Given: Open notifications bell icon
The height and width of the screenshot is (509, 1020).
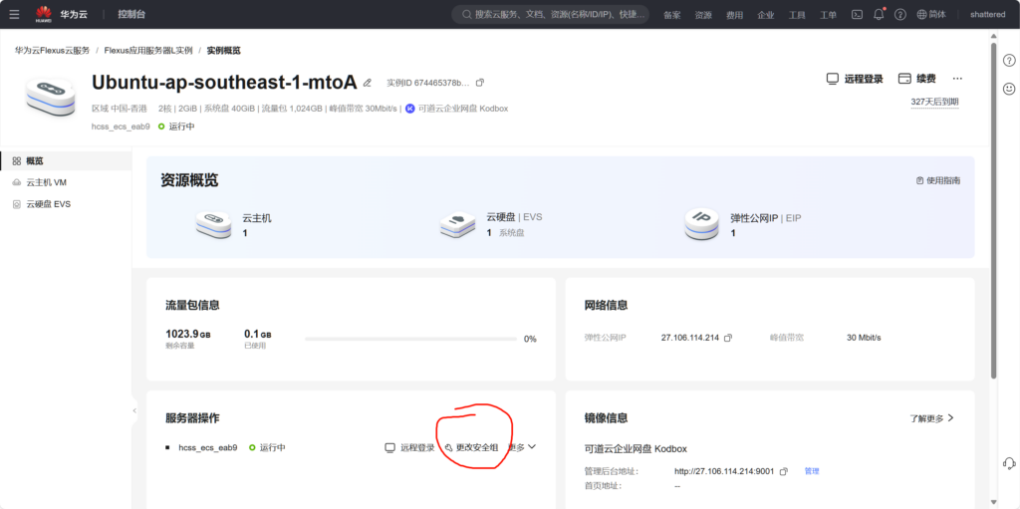Looking at the screenshot, I should click(x=879, y=15).
